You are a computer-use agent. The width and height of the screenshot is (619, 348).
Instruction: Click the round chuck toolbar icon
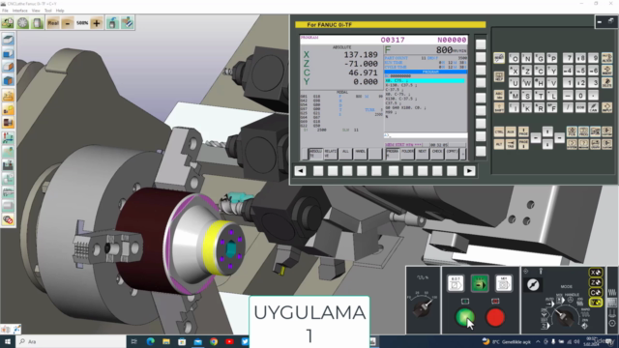coord(22,23)
